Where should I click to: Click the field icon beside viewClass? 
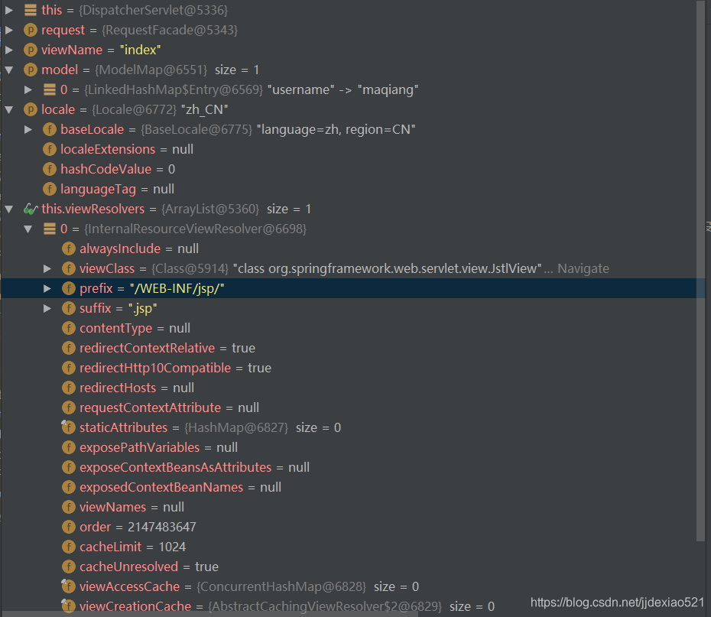coord(69,269)
